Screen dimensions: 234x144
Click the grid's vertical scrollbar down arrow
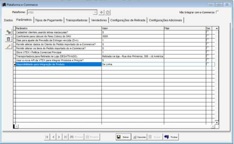(217, 123)
